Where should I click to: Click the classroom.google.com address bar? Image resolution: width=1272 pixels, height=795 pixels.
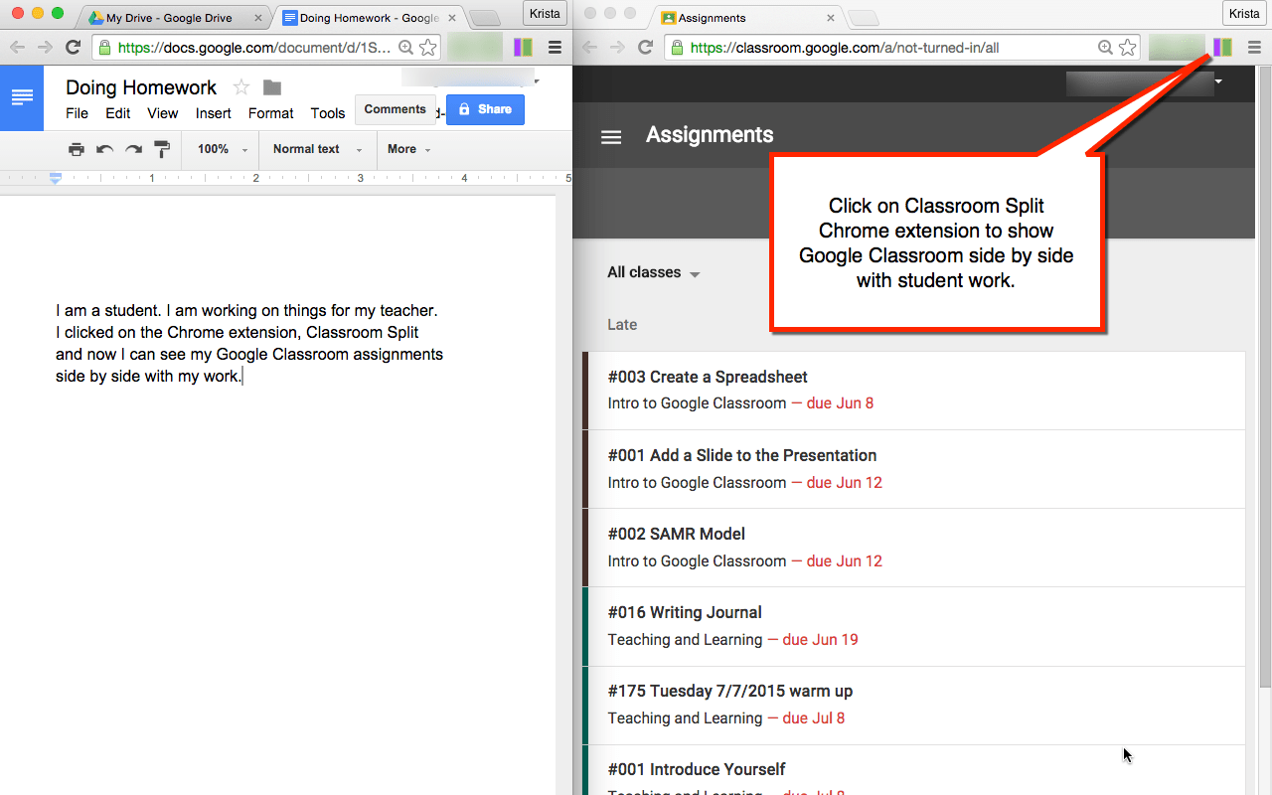click(884, 47)
